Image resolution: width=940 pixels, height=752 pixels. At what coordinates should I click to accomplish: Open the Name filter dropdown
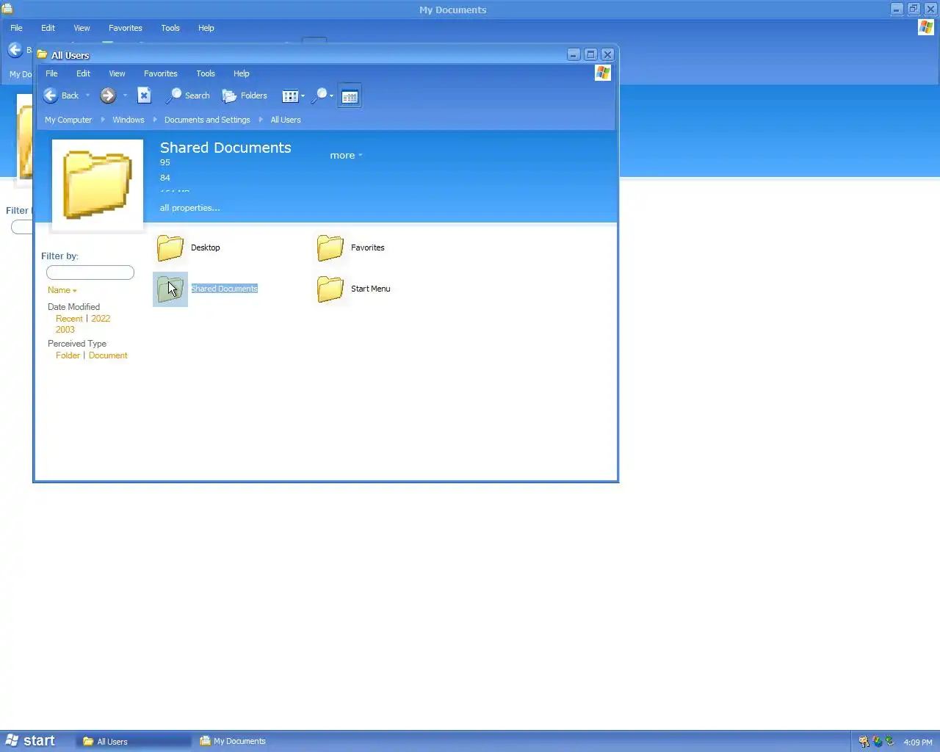[62, 290]
